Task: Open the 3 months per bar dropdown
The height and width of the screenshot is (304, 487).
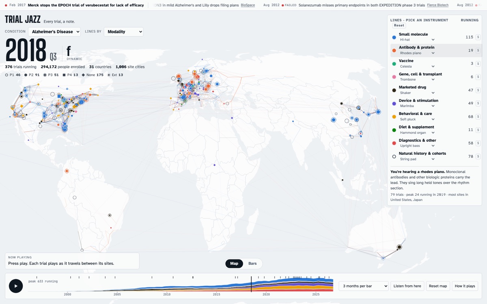Action: point(364,286)
